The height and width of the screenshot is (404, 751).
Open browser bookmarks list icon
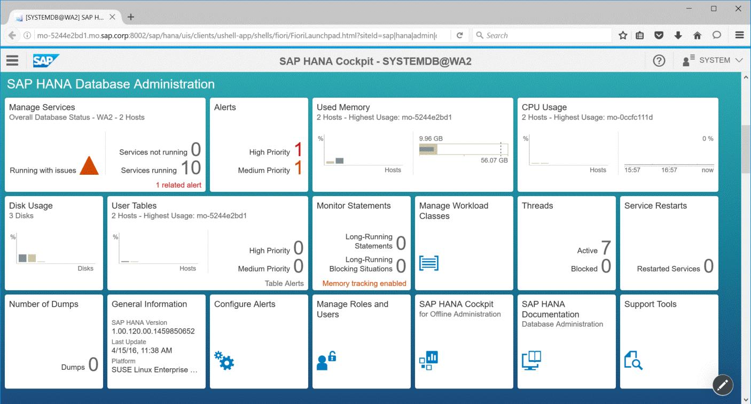click(640, 35)
